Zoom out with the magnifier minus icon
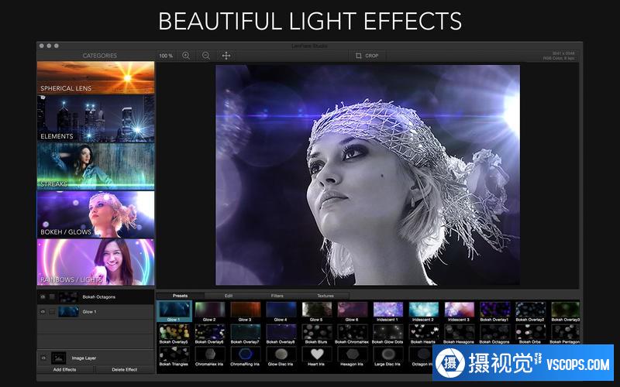This screenshot has height=387, width=620. click(206, 56)
